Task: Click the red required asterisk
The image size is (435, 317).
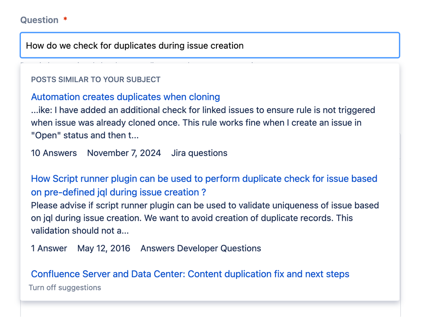Action: point(65,19)
